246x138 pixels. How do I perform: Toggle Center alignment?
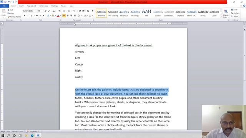click(x=68, y=16)
